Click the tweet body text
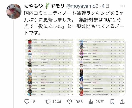 (74, 23)
